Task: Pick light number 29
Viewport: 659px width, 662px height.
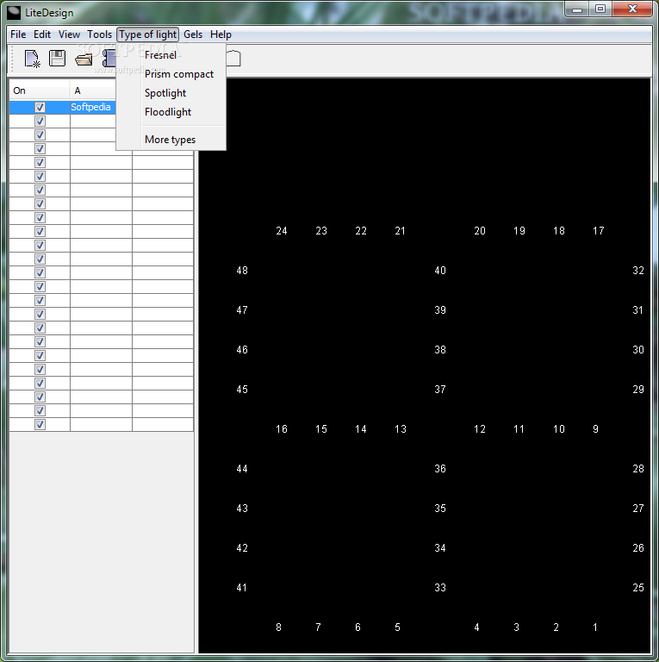Action: click(x=638, y=390)
